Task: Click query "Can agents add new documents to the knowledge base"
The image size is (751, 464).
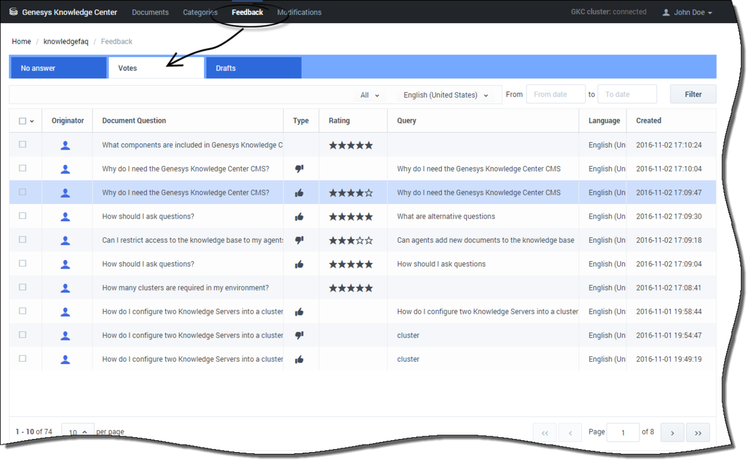Action: (x=486, y=240)
